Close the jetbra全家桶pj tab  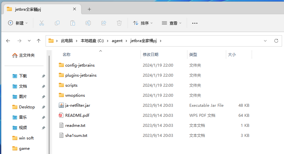(x=74, y=9)
